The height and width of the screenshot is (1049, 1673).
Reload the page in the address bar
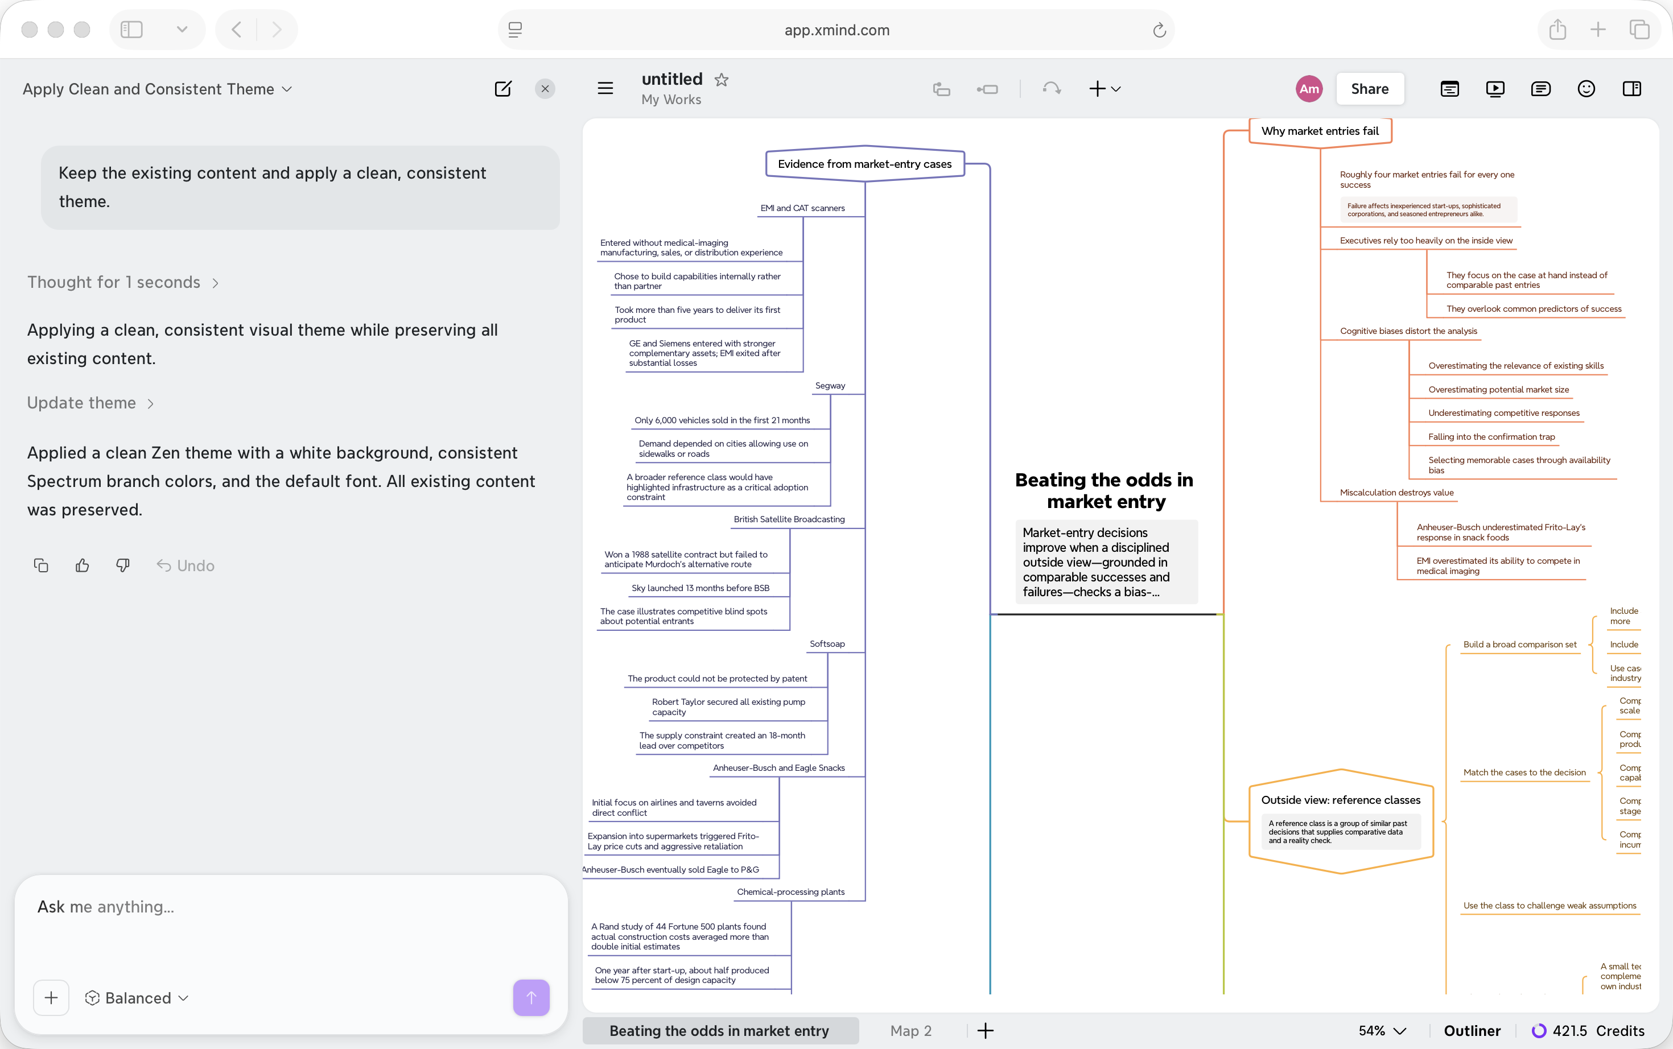[x=1159, y=30]
